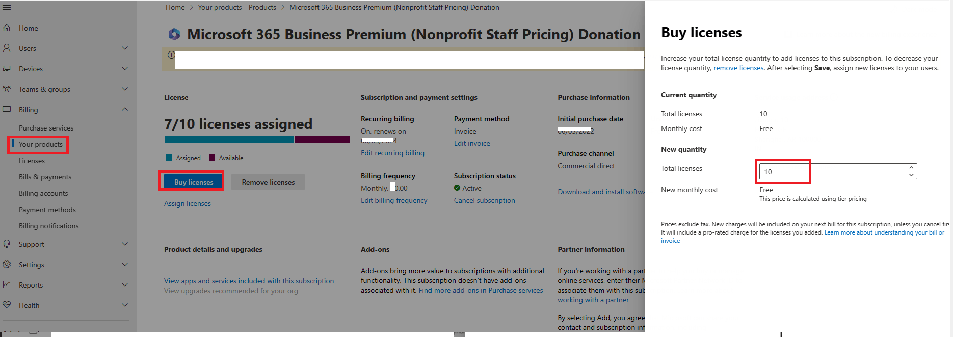Expand the Health menu chevron
This screenshot has height=337, width=953.
[125, 305]
